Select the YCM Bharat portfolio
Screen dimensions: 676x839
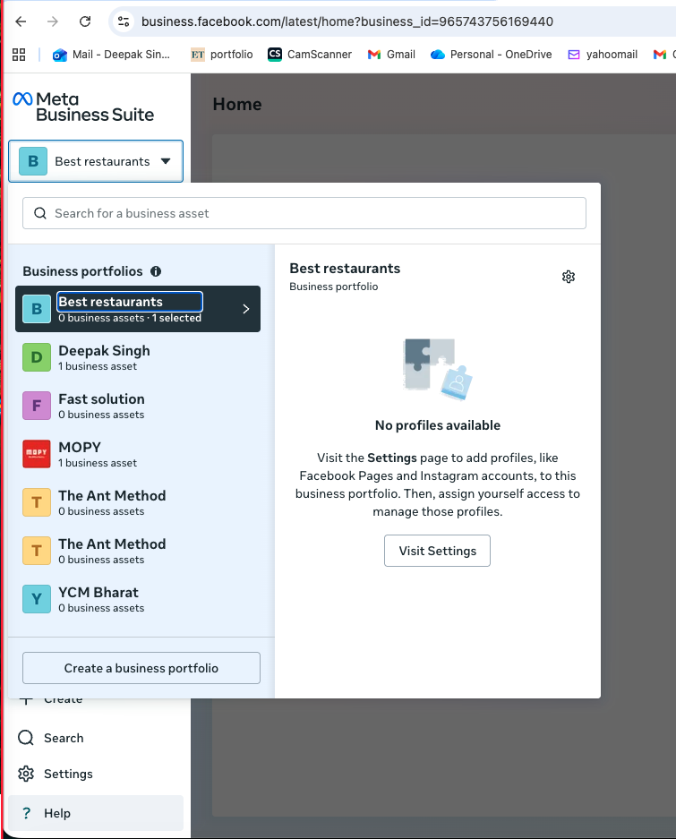click(138, 599)
